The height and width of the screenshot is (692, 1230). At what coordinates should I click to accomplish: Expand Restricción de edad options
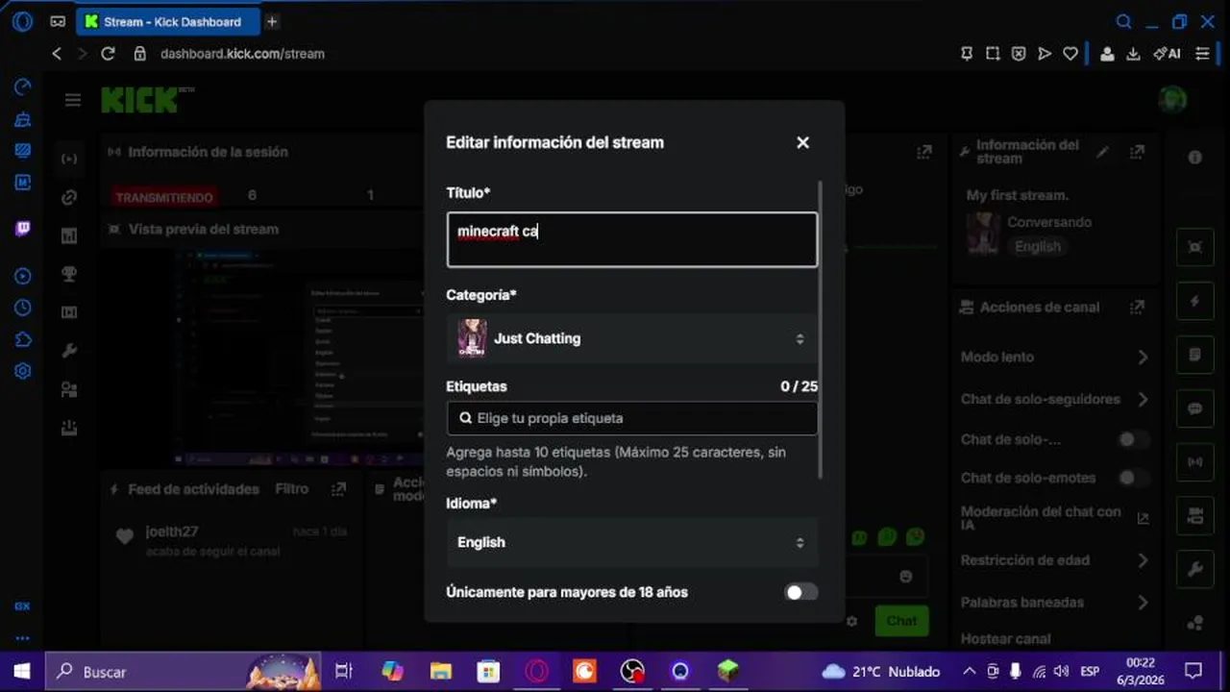[x=1143, y=560]
